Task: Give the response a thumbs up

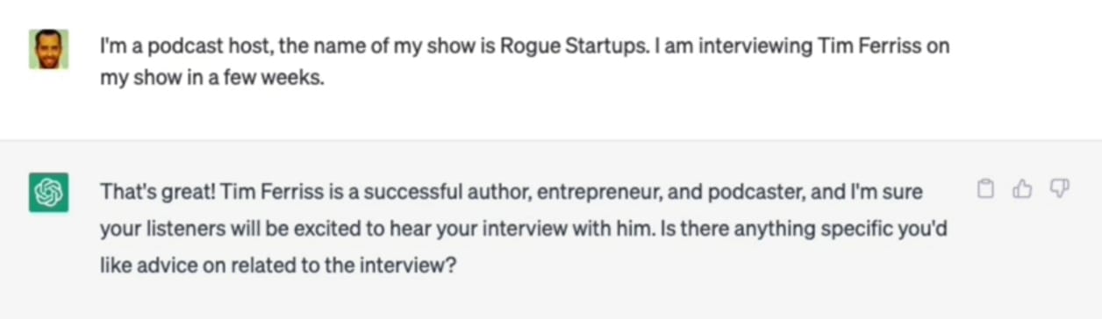Action: coord(1022,189)
